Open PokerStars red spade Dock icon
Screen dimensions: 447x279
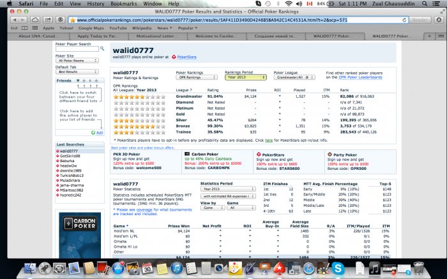(x=279, y=268)
